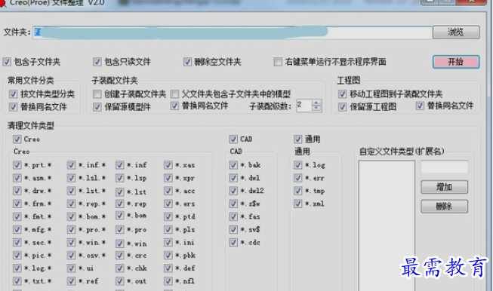The width and height of the screenshot is (493, 291).
Task: Enable 右键菜单运行不显示程序界面 checkbox
Action: click(x=278, y=62)
